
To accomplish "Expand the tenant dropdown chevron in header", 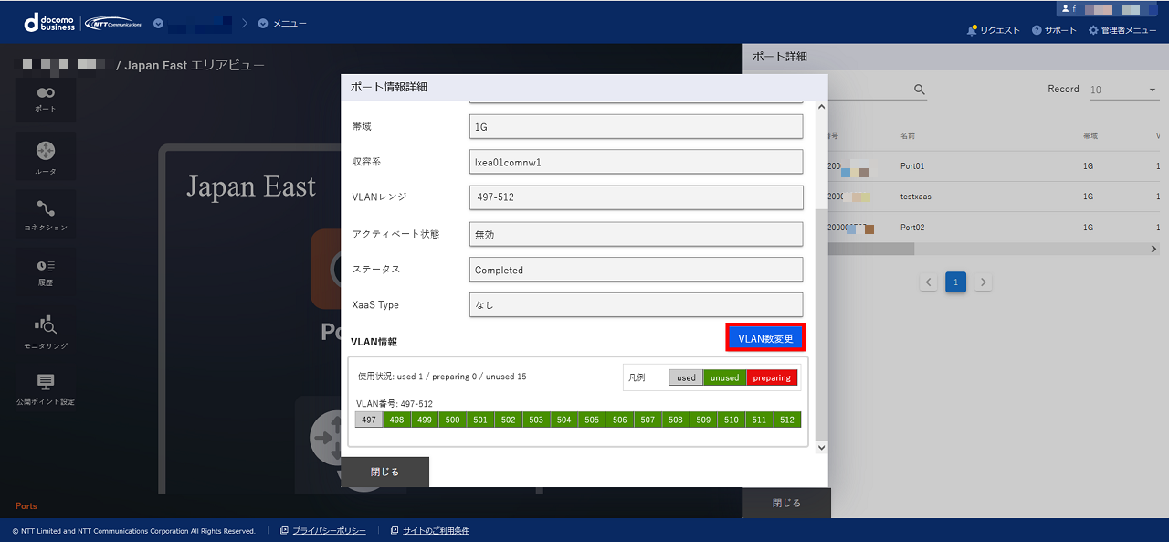I will tap(158, 24).
